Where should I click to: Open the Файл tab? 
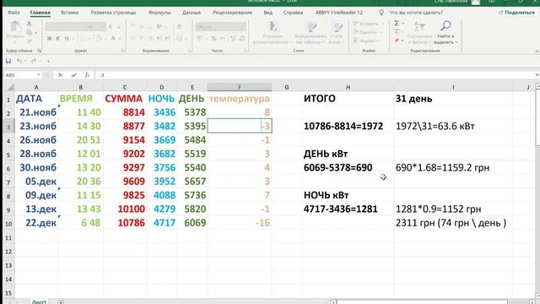coord(13,13)
